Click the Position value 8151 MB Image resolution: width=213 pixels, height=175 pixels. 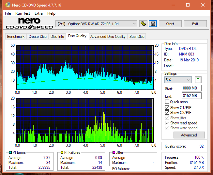(197, 162)
